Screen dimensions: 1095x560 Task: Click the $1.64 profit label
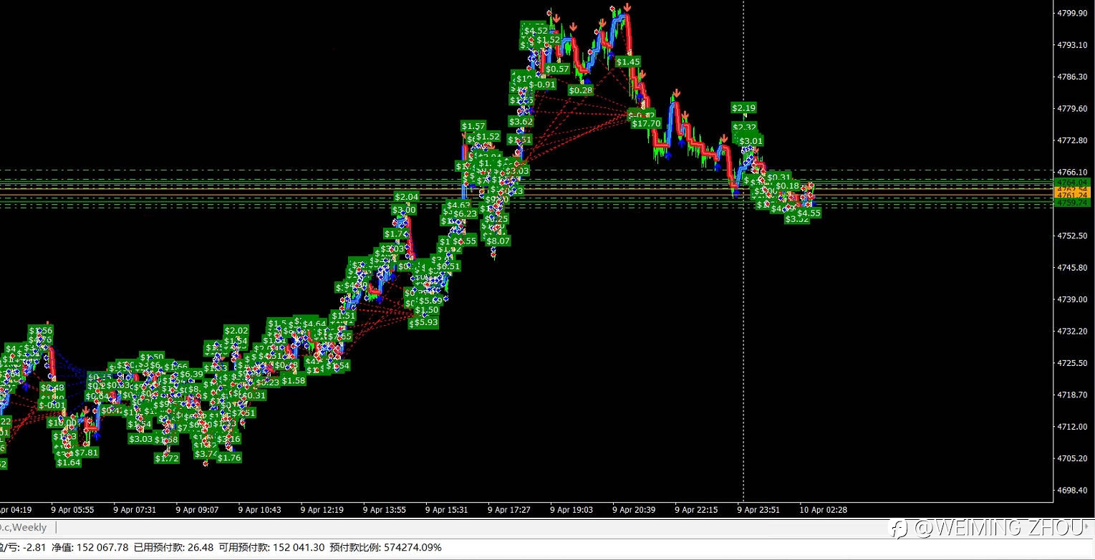69,463
